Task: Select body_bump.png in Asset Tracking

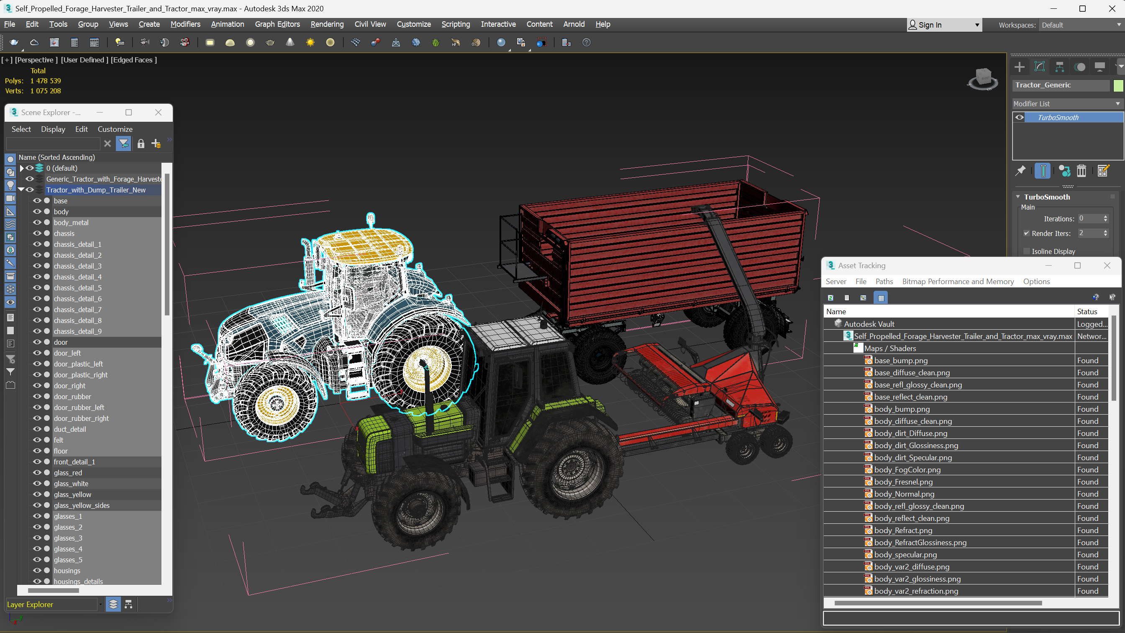Action: point(902,409)
